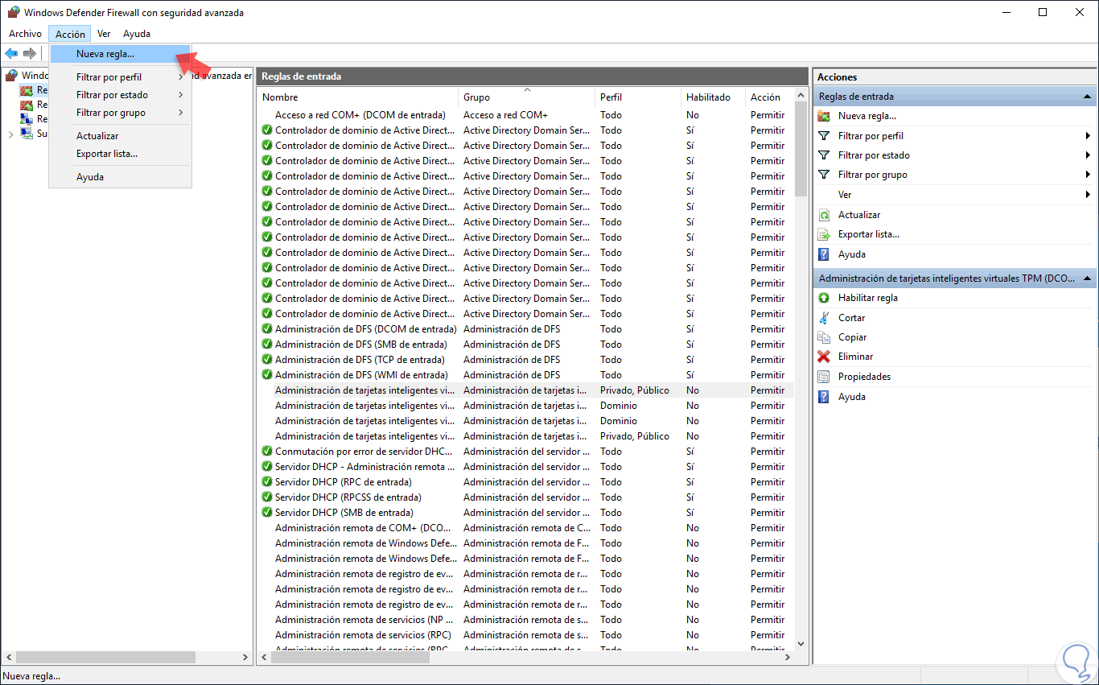Open the Ver menu in the menu bar
The image size is (1099, 685).
pos(104,34)
